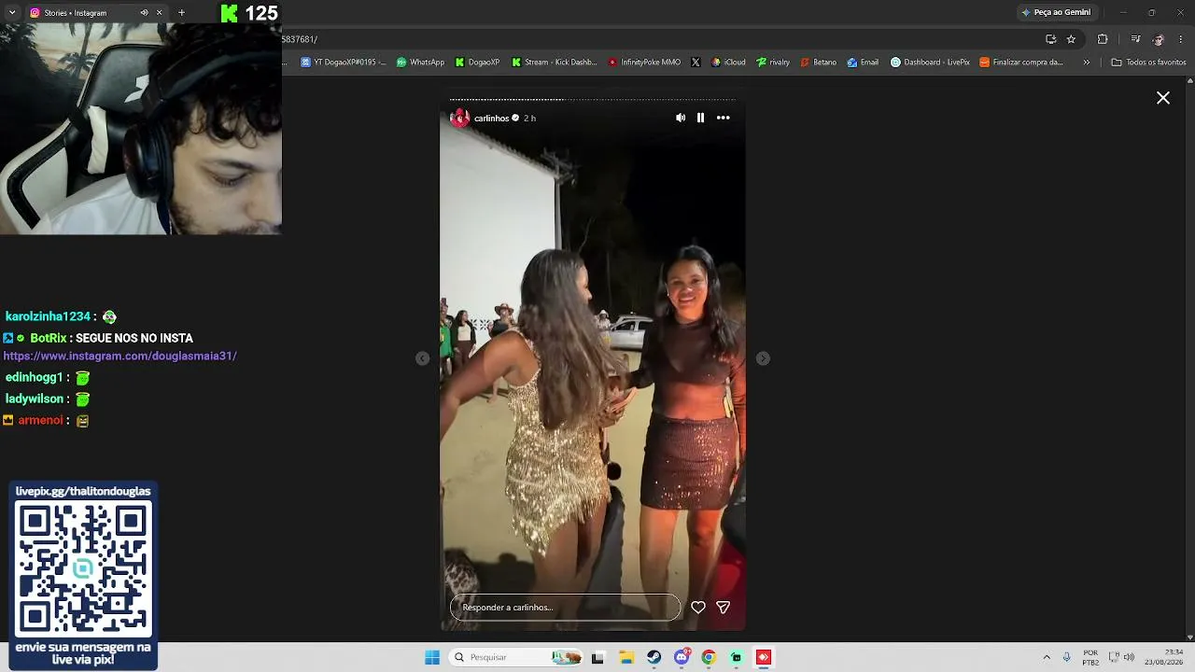Click the install/cast icon in the address bar
The image size is (1195, 672).
[x=1051, y=39]
